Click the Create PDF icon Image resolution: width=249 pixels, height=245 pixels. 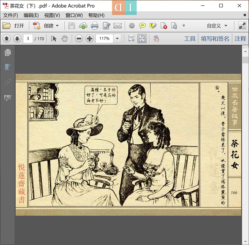(x=37, y=25)
